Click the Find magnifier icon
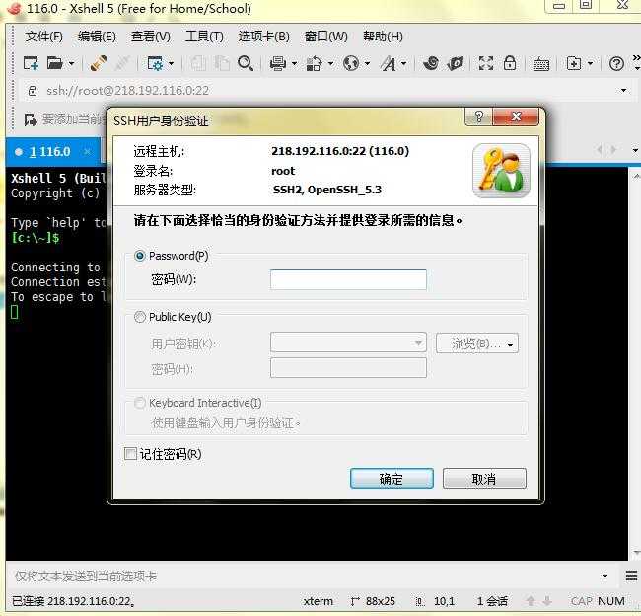Viewport: 641px width, 616px height. pos(246,63)
